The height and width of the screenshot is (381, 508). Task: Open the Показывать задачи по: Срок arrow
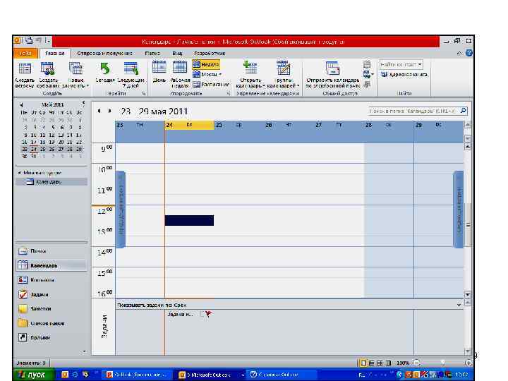coord(459,306)
